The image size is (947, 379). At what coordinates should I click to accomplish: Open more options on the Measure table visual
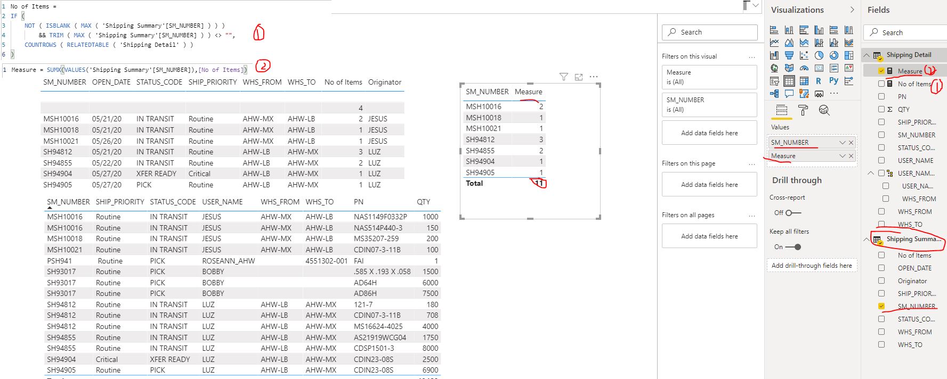click(x=594, y=77)
